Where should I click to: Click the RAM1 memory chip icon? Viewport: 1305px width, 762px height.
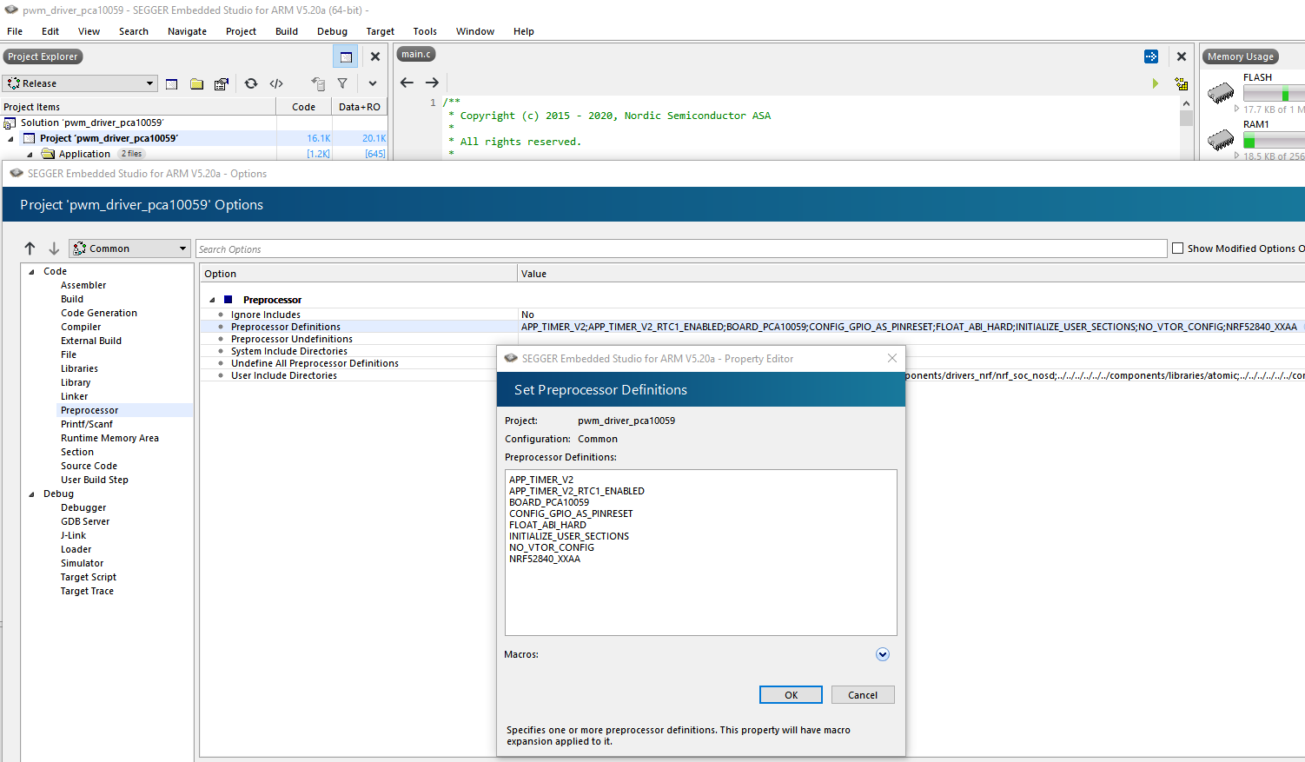1221,138
